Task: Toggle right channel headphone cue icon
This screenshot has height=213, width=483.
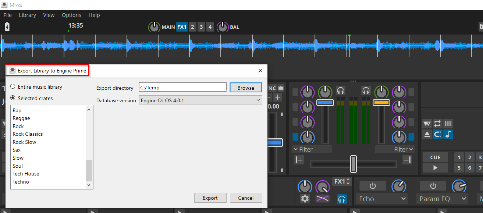Action: tap(366, 90)
